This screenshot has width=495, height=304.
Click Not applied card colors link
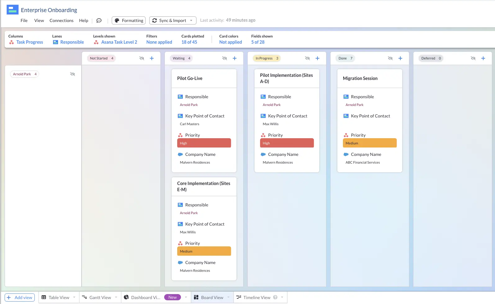pyautogui.click(x=231, y=42)
